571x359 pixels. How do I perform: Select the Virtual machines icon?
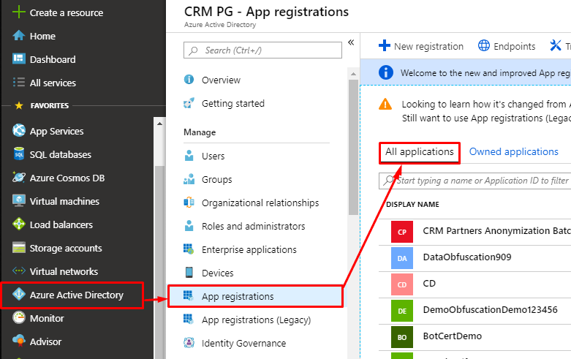coord(18,201)
